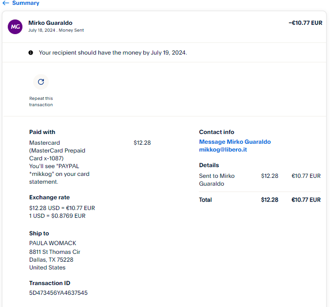
Task: Click the 8811 St Thomas Cir address line
Action: [55, 252]
